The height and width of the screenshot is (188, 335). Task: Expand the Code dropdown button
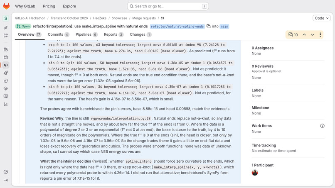[x=322, y=18]
